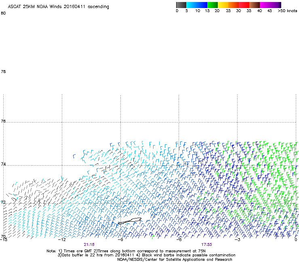Click the 74 latitude axis label

(x=3, y=164)
